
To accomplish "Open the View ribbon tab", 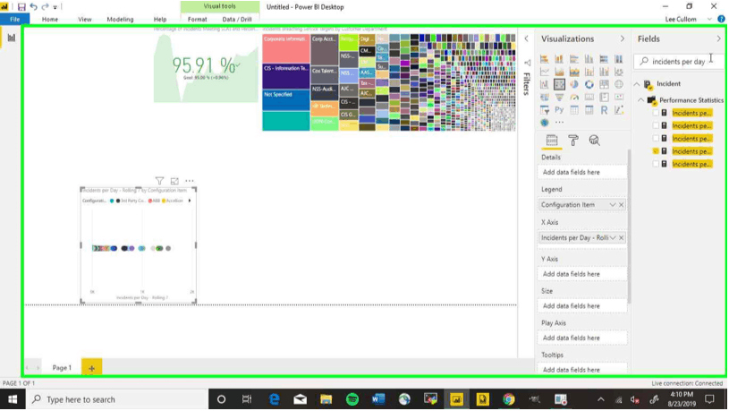I will 85,19.
